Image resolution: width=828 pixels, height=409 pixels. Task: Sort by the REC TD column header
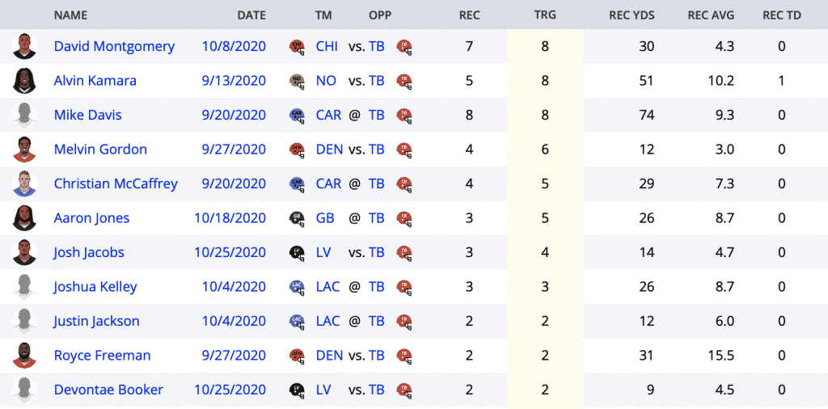click(782, 15)
